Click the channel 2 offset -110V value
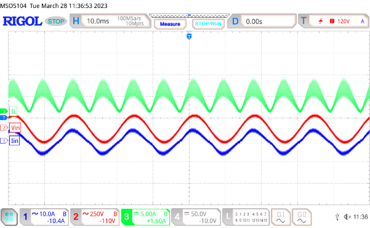The image size is (370, 228). pyautogui.click(x=107, y=221)
